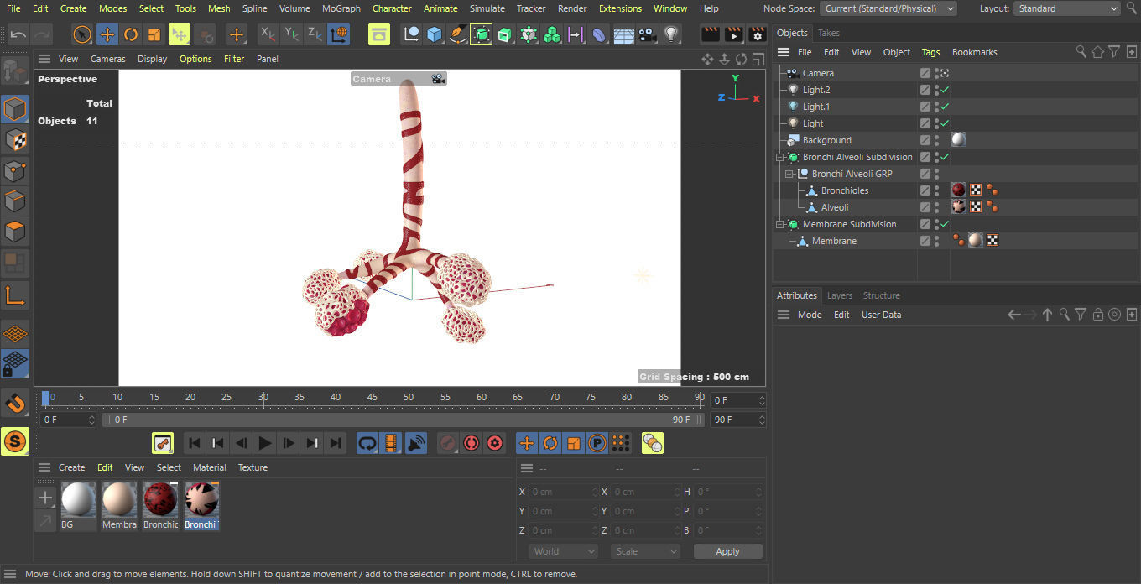Collapse Bronchi Alveoli Subdivision tree

pos(780,157)
